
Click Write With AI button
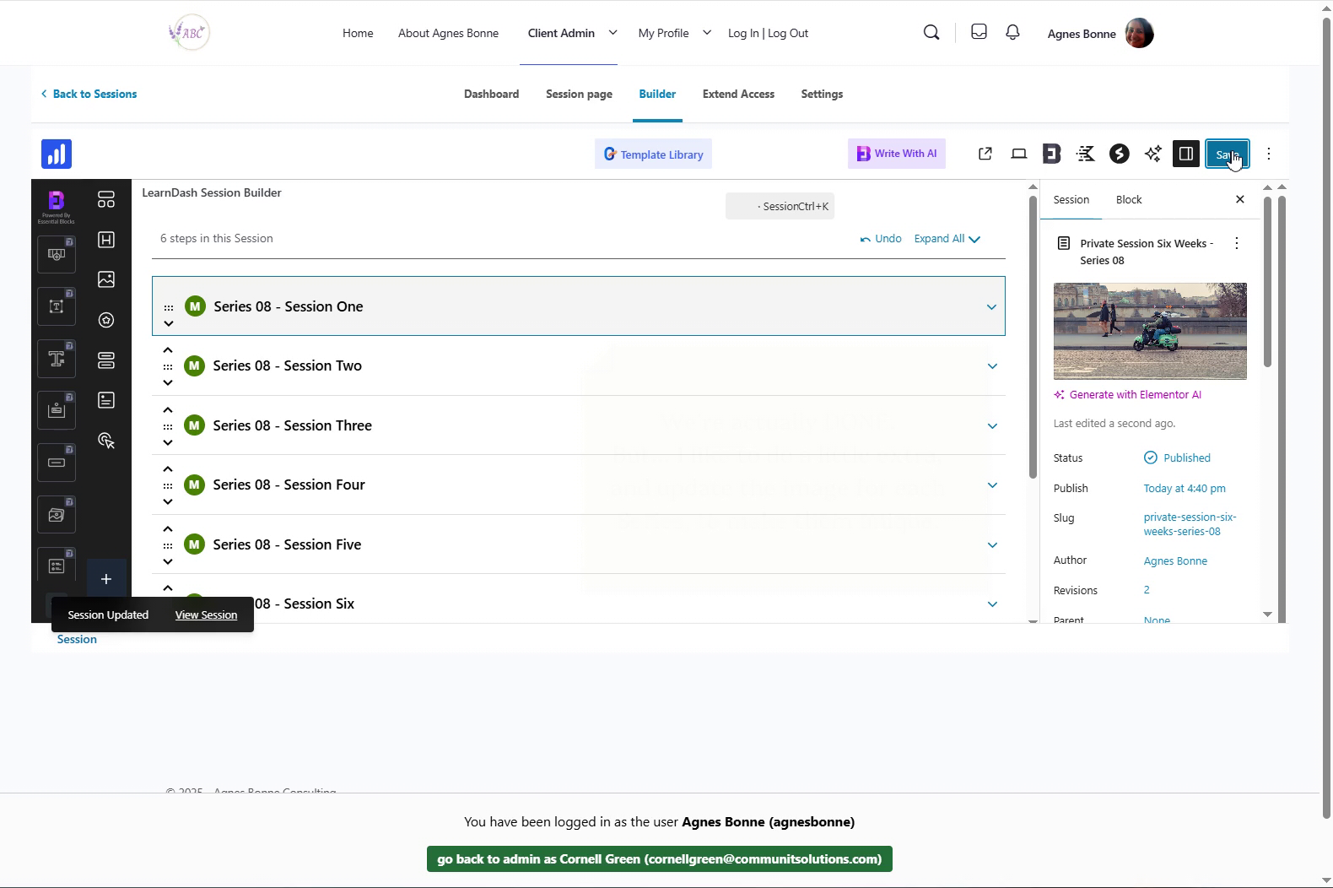896,154
